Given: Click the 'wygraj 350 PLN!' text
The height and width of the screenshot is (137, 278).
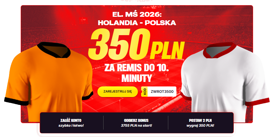Looking at the screenshot, I should (x=200, y=126).
